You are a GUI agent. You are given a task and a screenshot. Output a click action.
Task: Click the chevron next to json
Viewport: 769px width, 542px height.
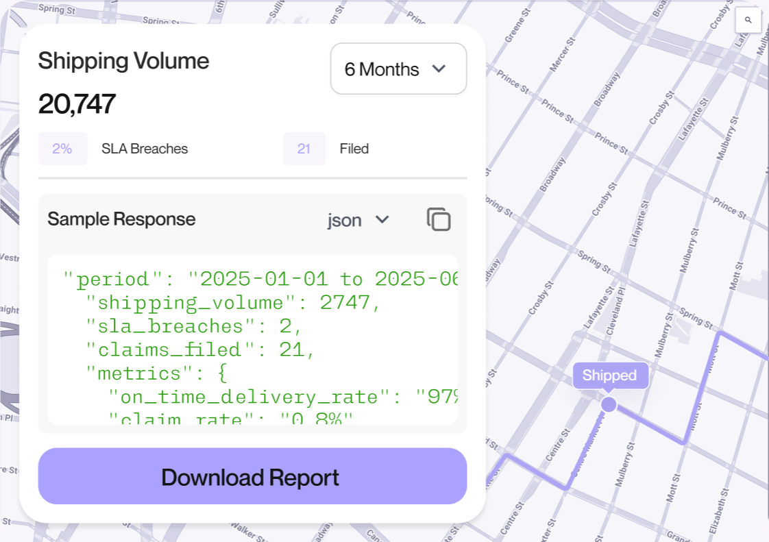[382, 220]
